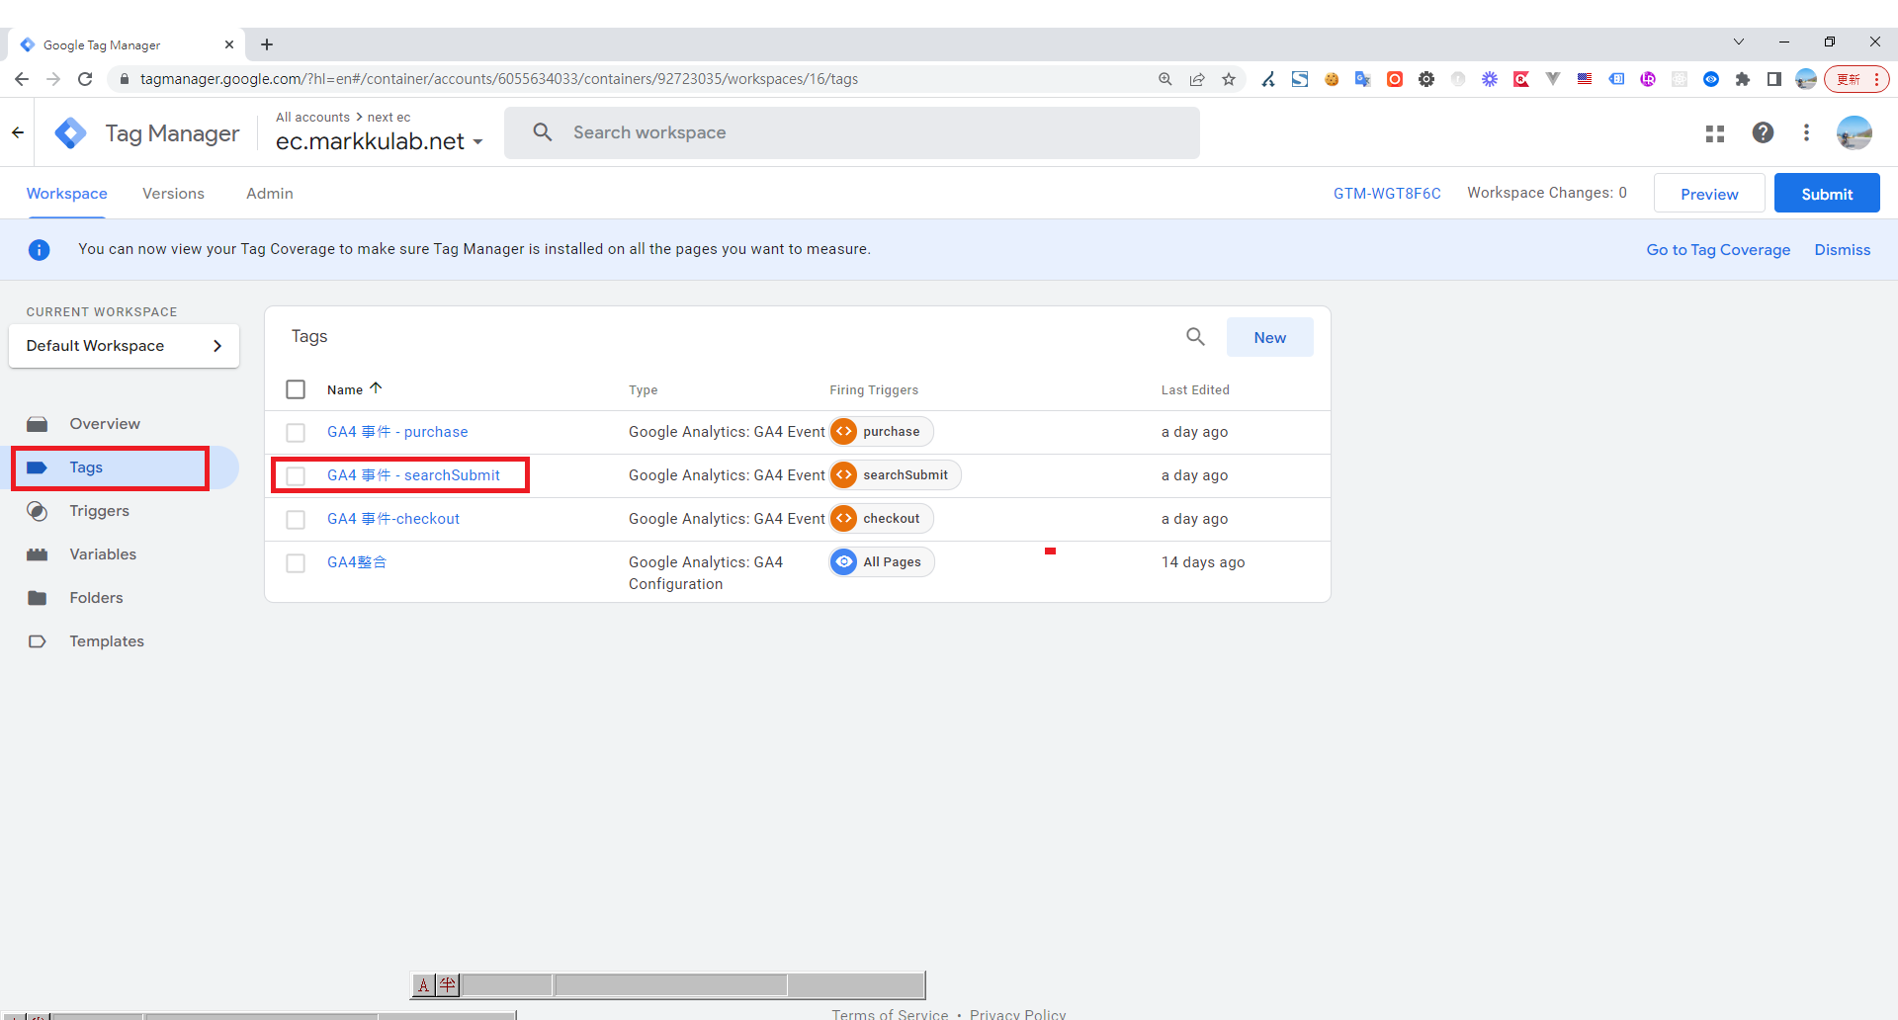This screenshot has height=1020, width=1898.
Task: Open the Go to Tag Coverage link
Action: point(1717,250)
